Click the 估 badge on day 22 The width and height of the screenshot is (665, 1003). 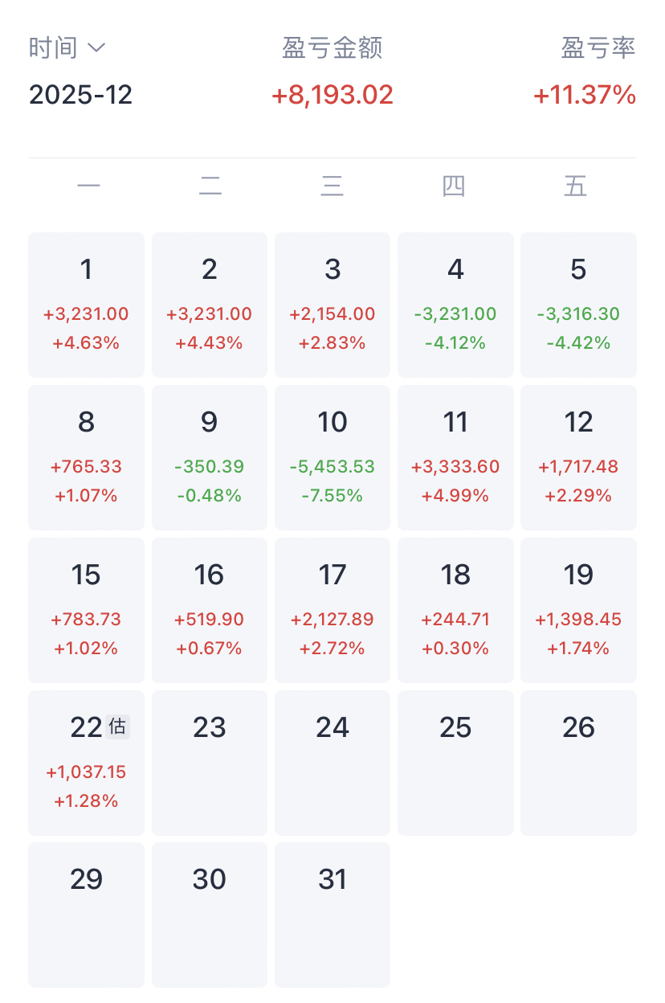point(117,727)
